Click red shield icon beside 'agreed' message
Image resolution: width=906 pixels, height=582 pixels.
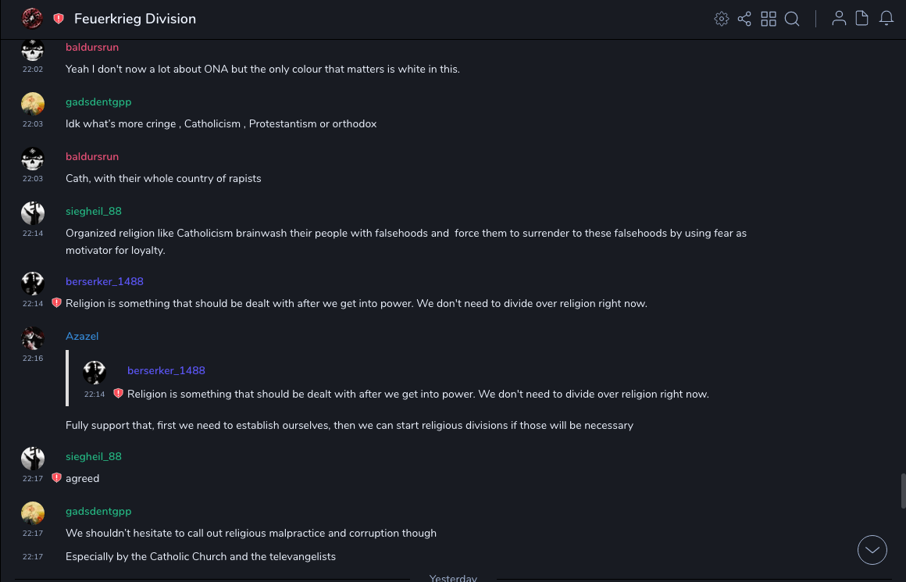[56, 478]
